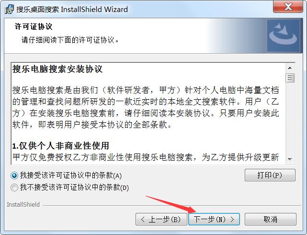
Task: Click the 搜乐桌面搜索 InstallShield Wizard title text
Action: (72, 10)
